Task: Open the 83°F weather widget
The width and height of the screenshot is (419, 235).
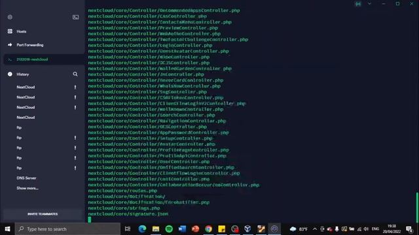Action: pyautogui.click(x=299, y=229)
